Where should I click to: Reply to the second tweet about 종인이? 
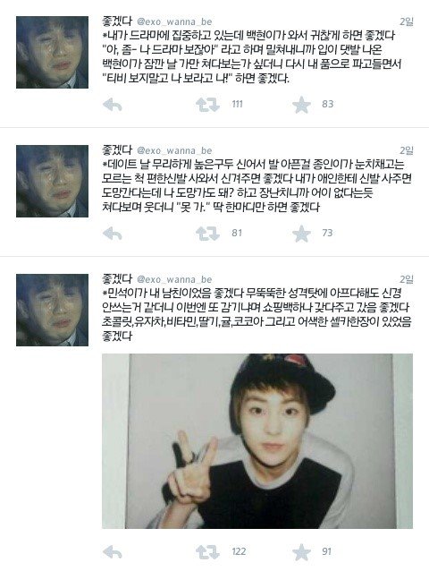coord(113,234)
